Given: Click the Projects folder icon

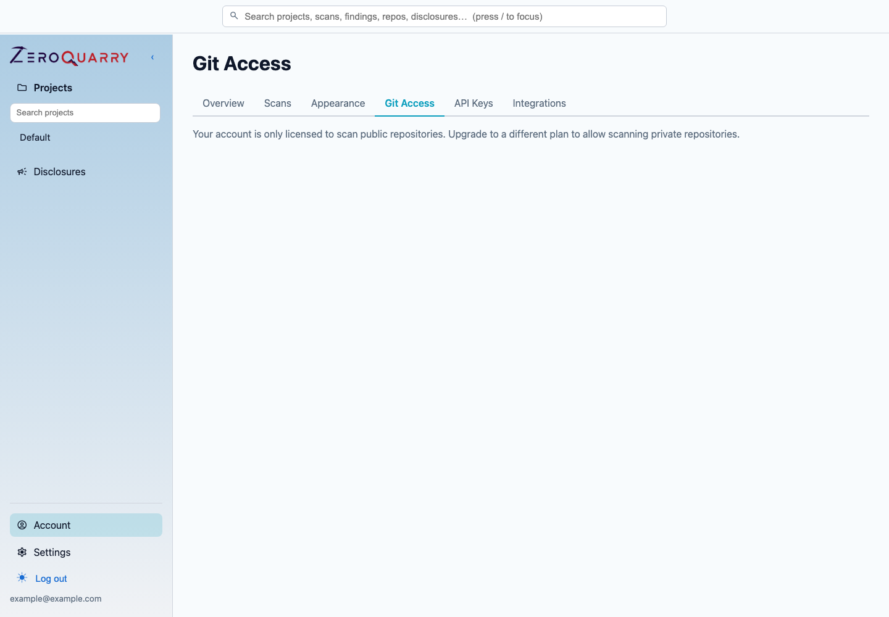Looking at the screenshot, I should pos(22,88).
